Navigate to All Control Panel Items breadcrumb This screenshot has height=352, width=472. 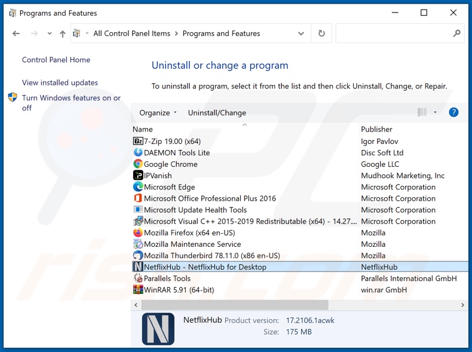tap(132, 33)
